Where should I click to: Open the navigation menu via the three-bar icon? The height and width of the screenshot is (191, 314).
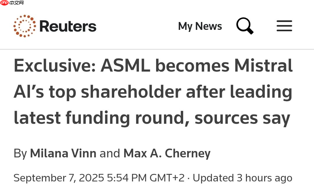[284, 26]
